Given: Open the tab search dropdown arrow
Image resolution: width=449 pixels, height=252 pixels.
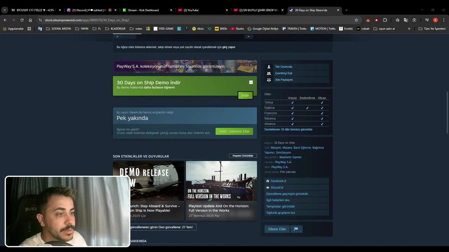Looking at the screenshot, I should (5, 10).
